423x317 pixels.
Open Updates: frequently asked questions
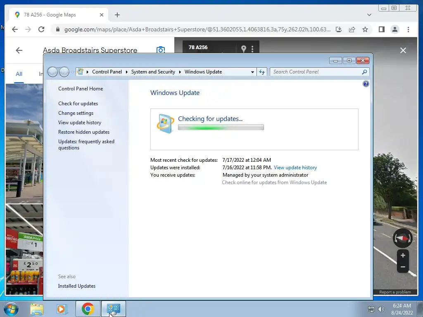(86, 144)
